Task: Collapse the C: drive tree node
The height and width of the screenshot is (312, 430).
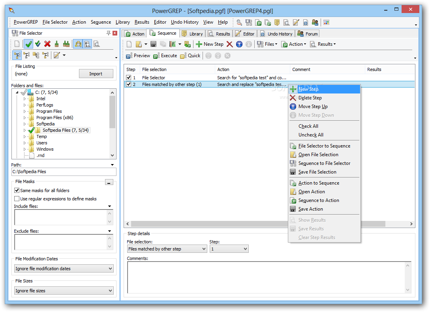Action: (x=17, y=92)
